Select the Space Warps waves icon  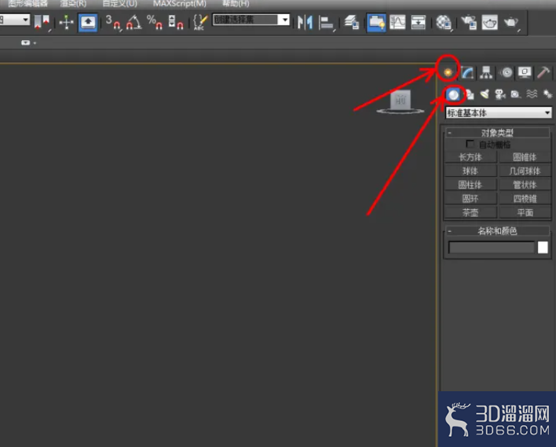[532, 94]
